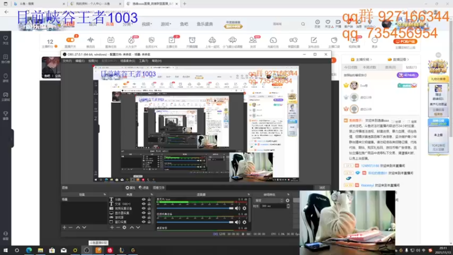Click the trophy icon in left sidebar
This screenshot has height=255, width=453.
[6, 115]
